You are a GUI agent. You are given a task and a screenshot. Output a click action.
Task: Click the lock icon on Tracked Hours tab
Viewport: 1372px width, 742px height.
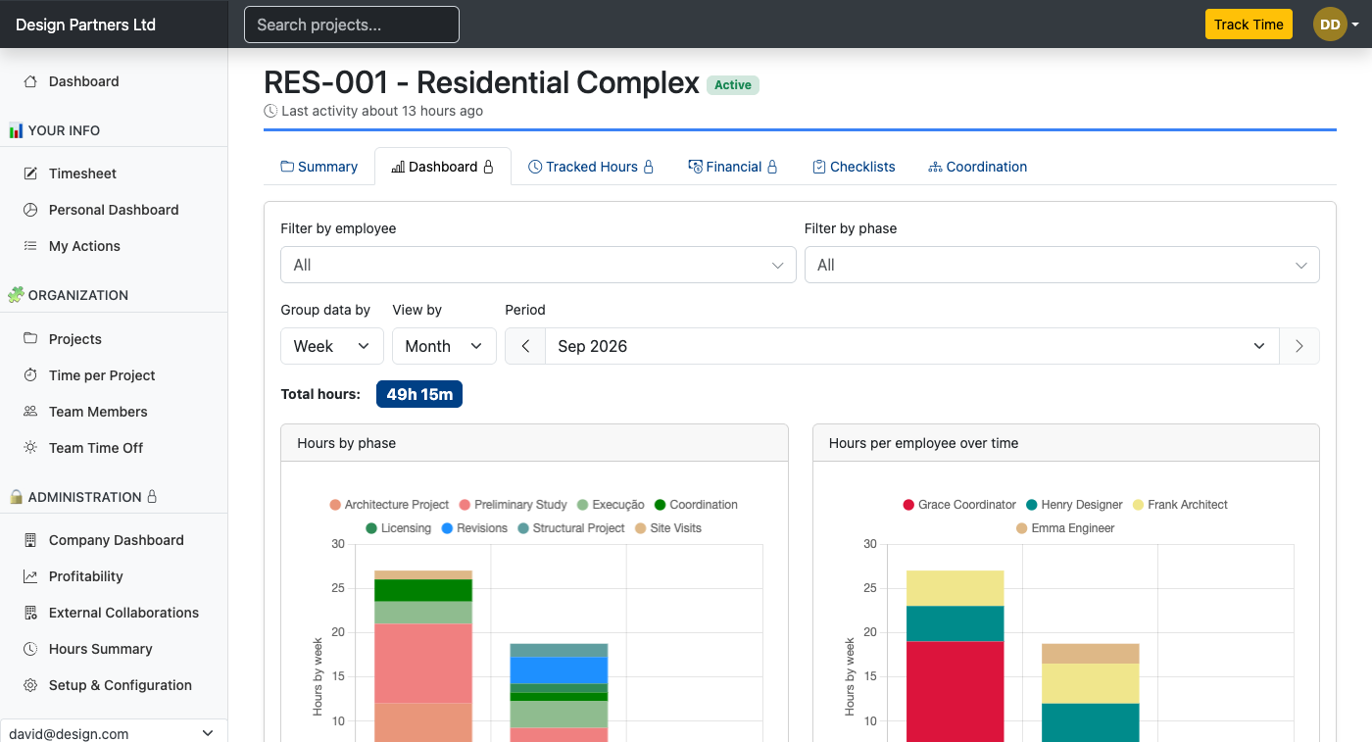pos(648,167)
